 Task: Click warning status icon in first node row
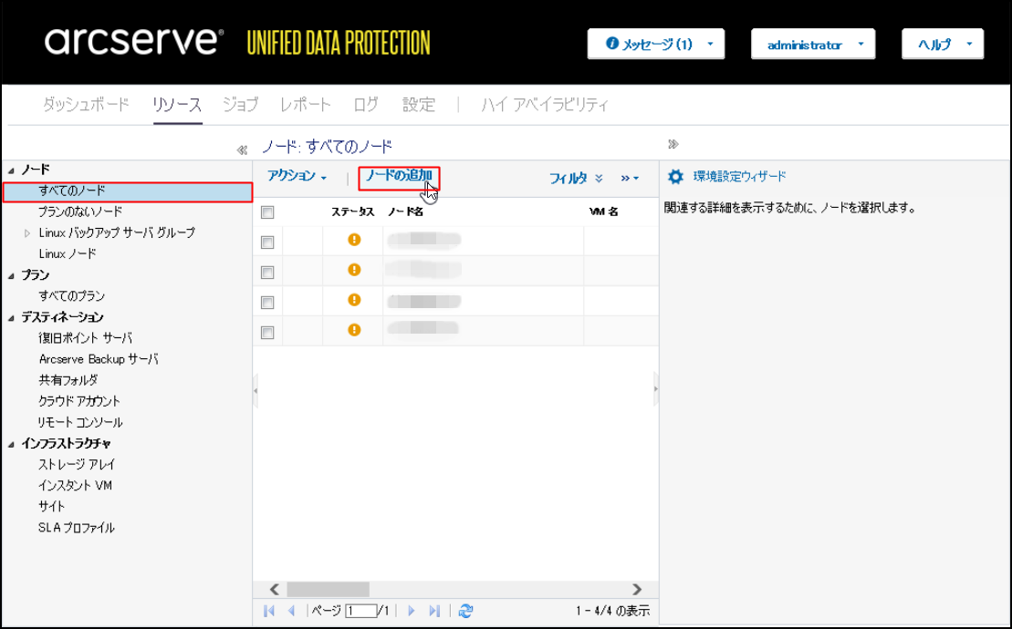pos(354,240)
